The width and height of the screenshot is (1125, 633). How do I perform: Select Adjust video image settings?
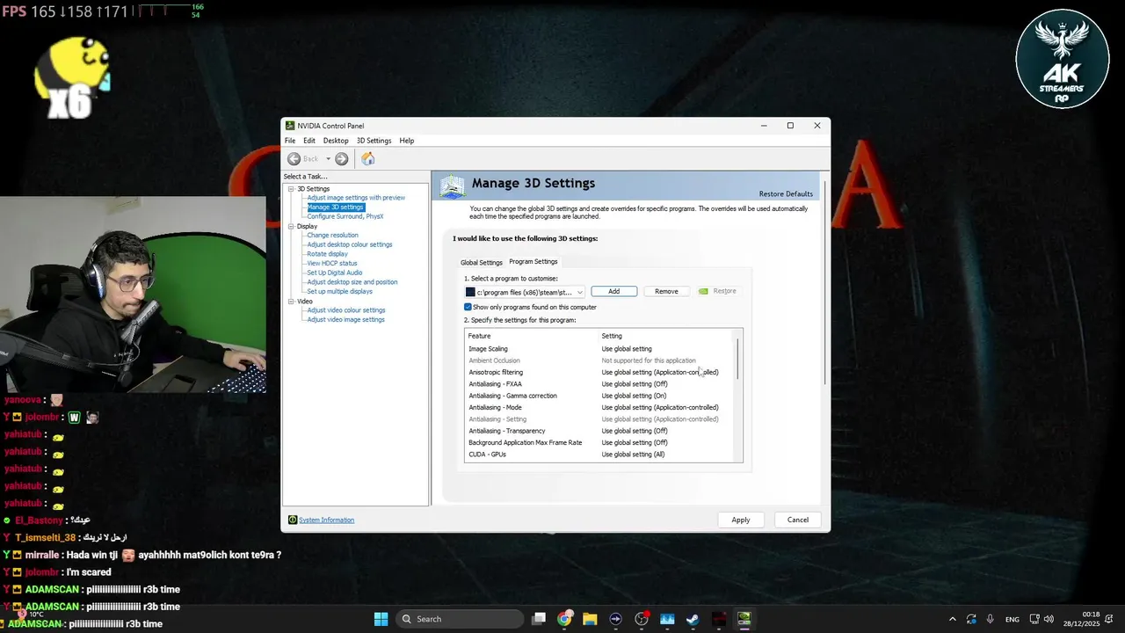(345, 319)
